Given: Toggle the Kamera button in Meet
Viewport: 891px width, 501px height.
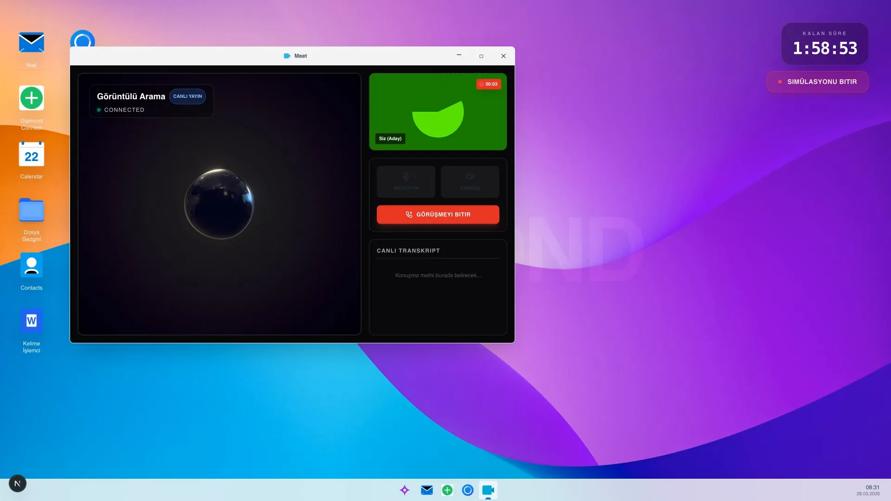Looking at the screenshot, I should (x=470, y=181).
